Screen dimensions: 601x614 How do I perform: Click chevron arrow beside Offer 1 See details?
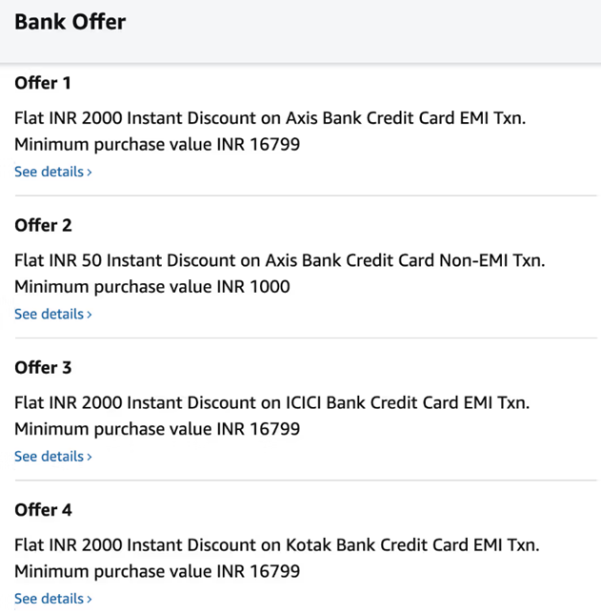click(x=90, y=173)
